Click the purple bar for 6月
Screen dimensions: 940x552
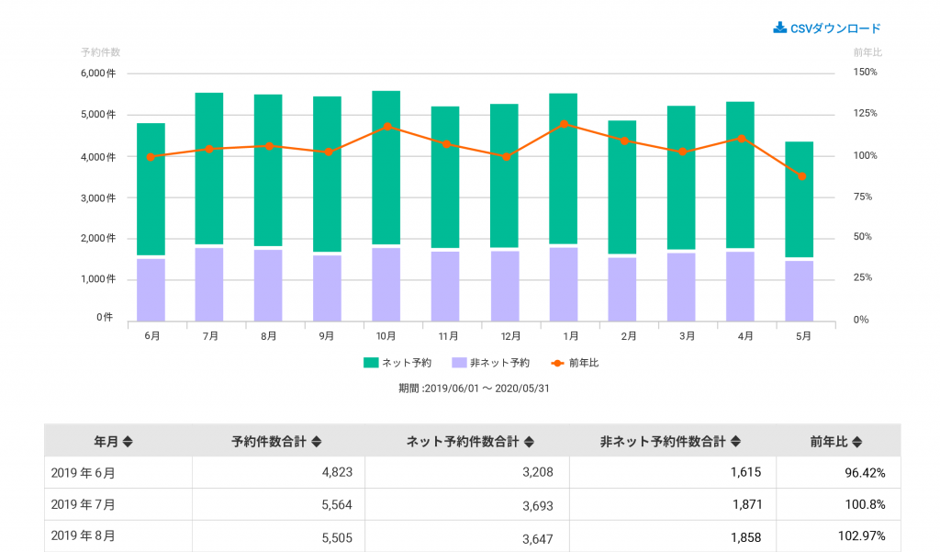pyautogui.click(x=151, y=289)
